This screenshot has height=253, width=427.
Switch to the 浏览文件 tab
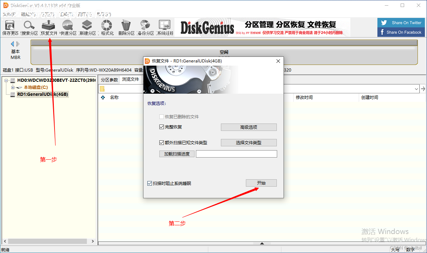(x=130, y=79)
